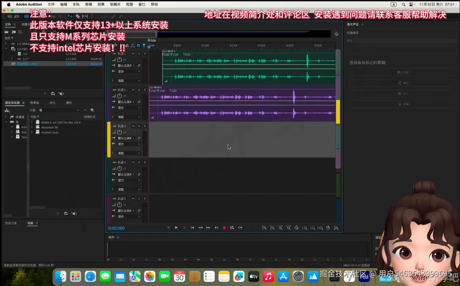Select the Move tool in toolbar

pos(70,16)
